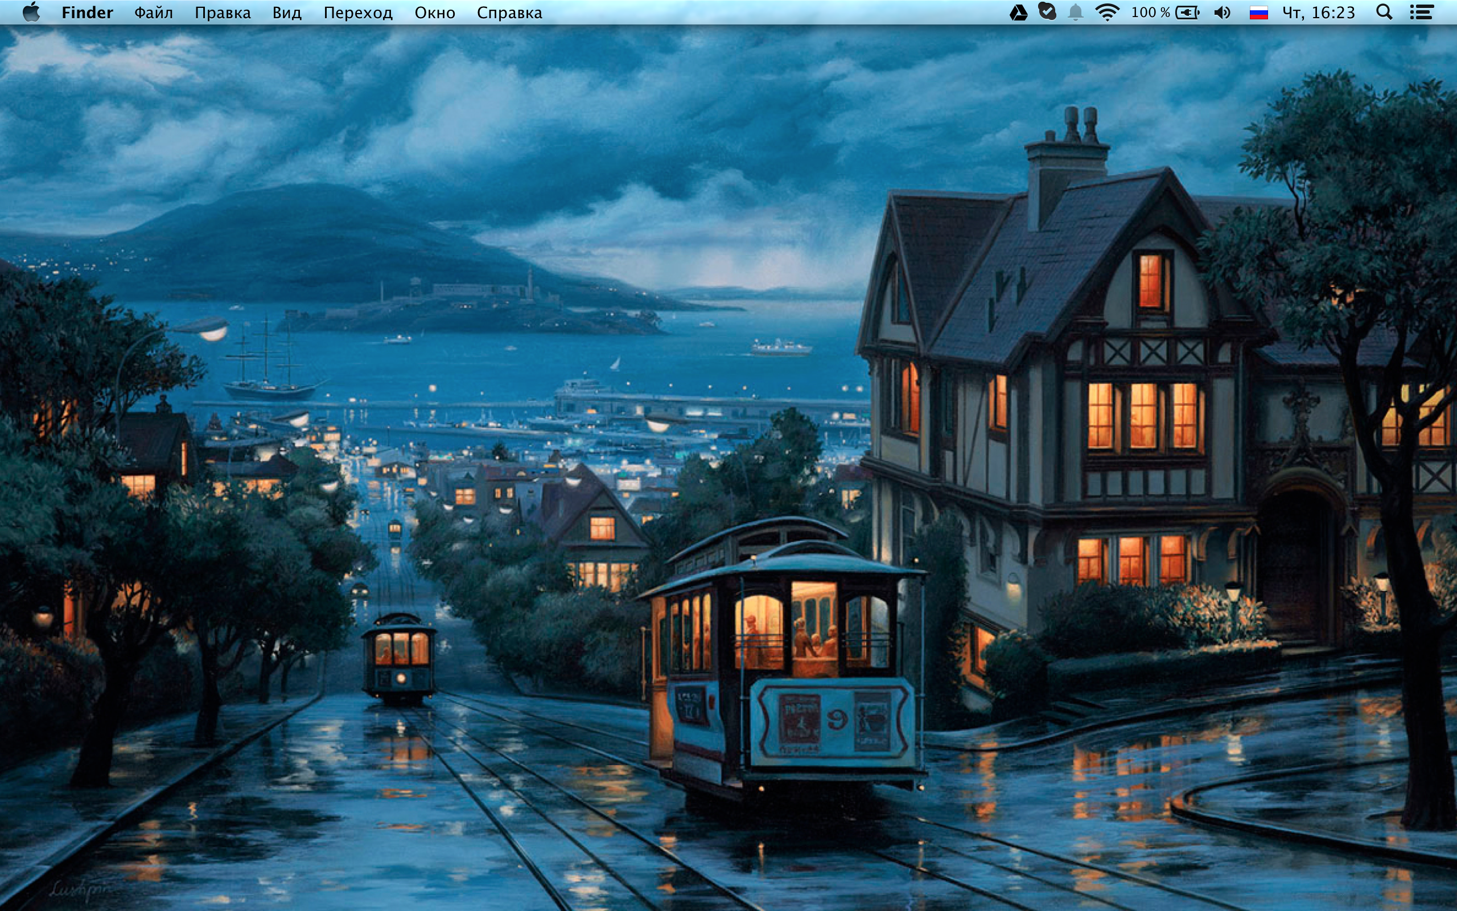Screen dimensions: 1457x911
Task: Open the Переход menu
Action: (357, 13)
